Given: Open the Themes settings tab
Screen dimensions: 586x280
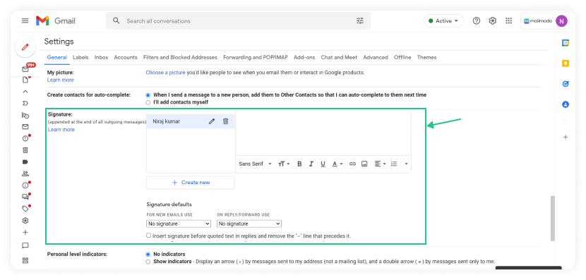Looking at the screenshot, I should [x=427, y=58].
